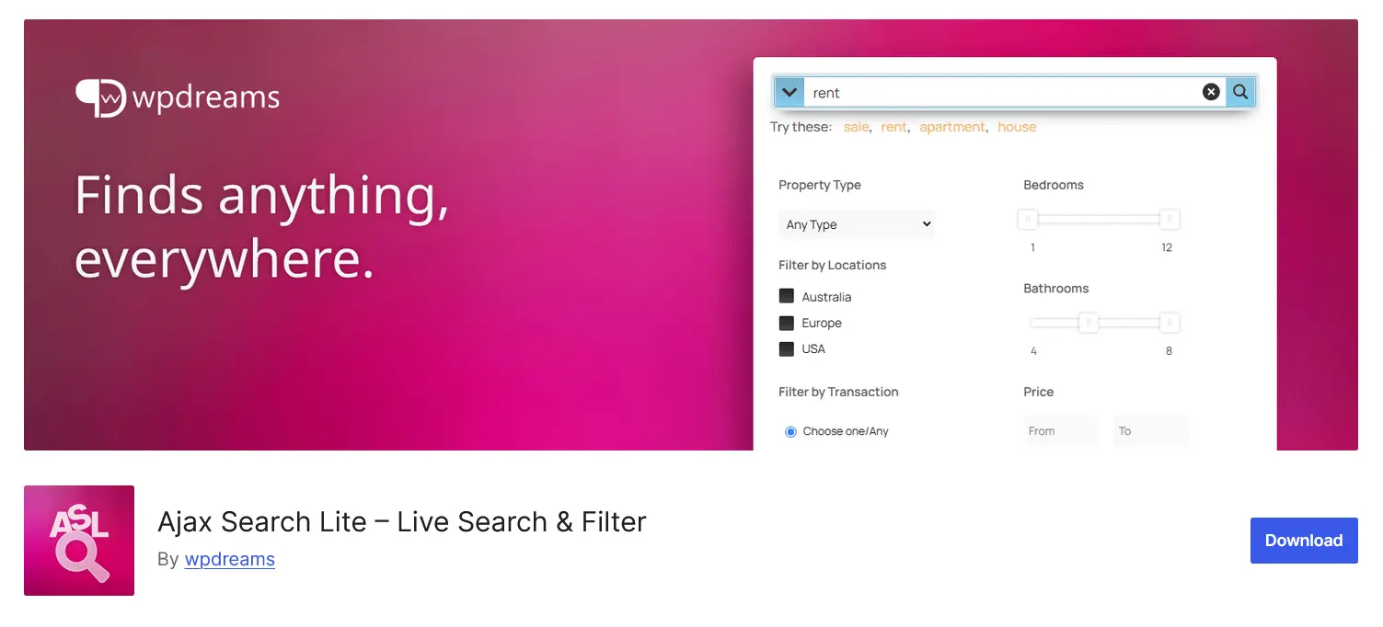Open the 'Any Type' property type dropdown
The image size is (1383, 627).
pyautogui.click(x=857, y=224)
